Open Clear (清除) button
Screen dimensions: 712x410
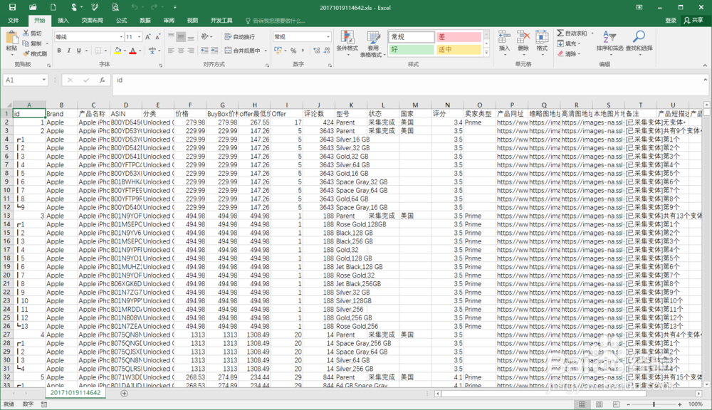pyautogui.click(x=568, y=53)
